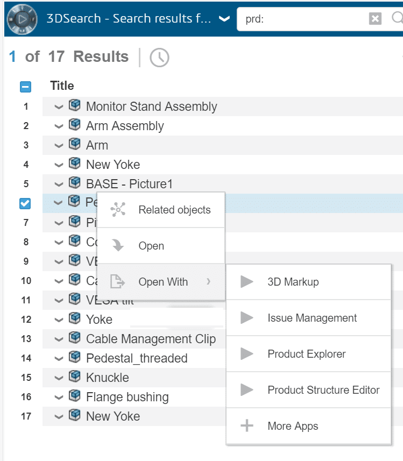The height and width of the screenshot is (461, 403).
Task: Click the Arm Assembly product icon
Action: tap(74, 124)
